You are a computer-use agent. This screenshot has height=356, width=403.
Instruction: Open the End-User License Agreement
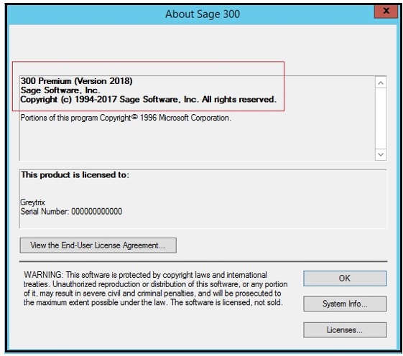tap(98, 245)
